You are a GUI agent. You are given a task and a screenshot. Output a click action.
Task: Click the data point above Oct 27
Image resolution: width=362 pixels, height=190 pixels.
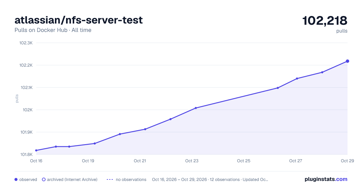click(x=297, y=78)
